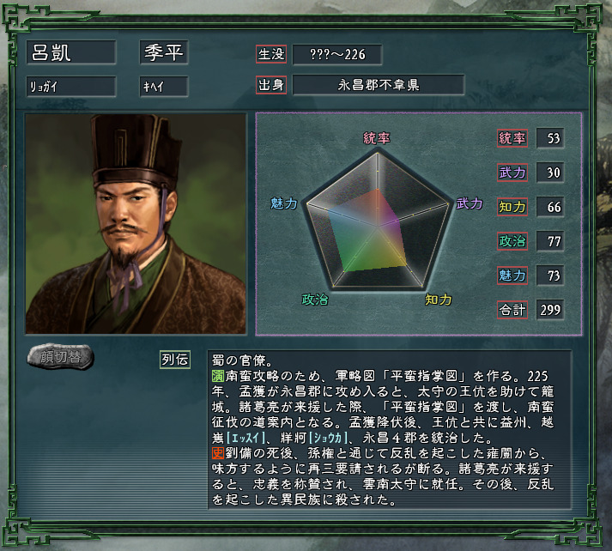Image resolution: width=612 pixels, height=551 pixels.
Task: Click the 顔切替 face switch button
Action: pyautogui.click(x=60, y=357)
